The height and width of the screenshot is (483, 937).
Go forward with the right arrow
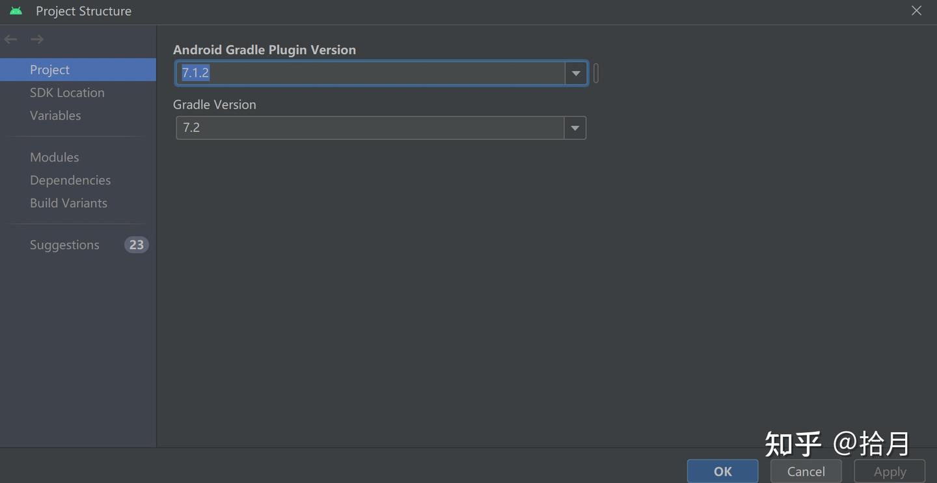[x=37, y=40]
